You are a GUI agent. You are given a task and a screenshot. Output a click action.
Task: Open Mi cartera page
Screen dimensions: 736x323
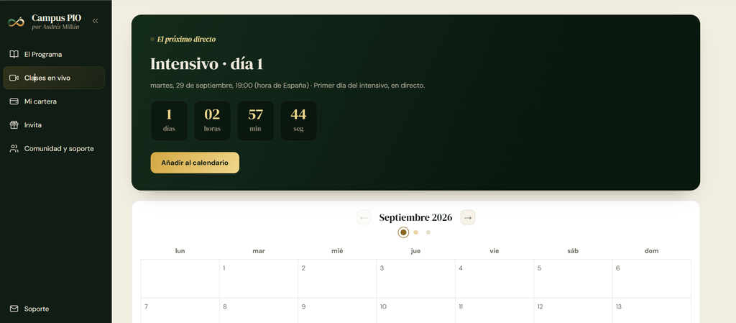coord(54,101)
